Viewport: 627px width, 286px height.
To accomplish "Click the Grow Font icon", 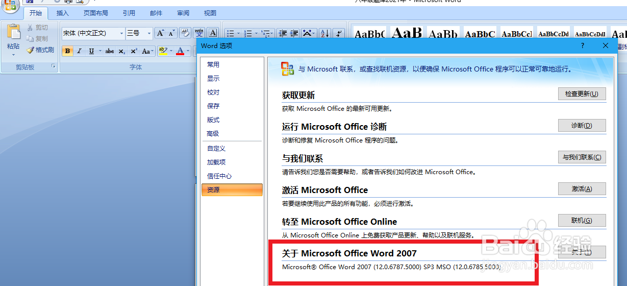I will click(160, 33).
